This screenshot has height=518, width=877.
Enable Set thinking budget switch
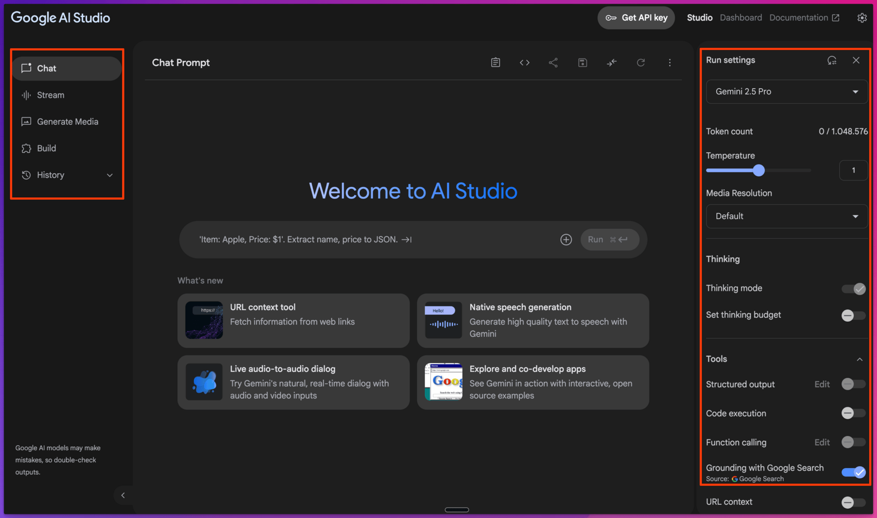[853, 315]
